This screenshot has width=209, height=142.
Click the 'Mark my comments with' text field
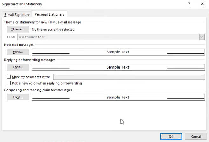(129, 77)
